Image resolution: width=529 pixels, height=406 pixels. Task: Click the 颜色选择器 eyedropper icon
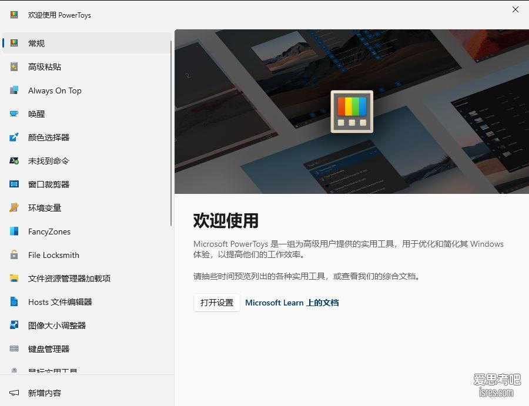(14, 137)
